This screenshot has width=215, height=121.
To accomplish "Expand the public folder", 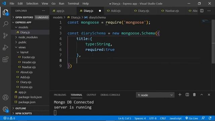I will coord(30,42).
